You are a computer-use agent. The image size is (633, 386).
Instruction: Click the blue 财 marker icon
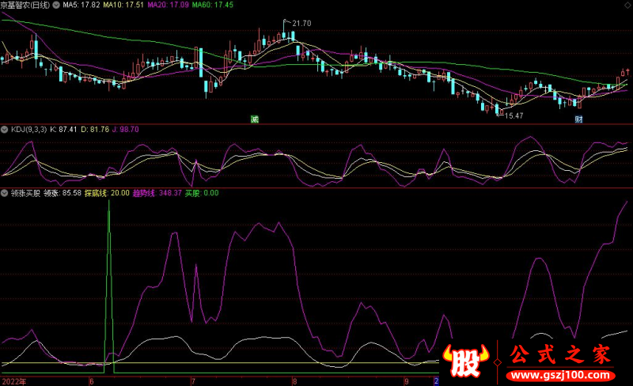579,119
